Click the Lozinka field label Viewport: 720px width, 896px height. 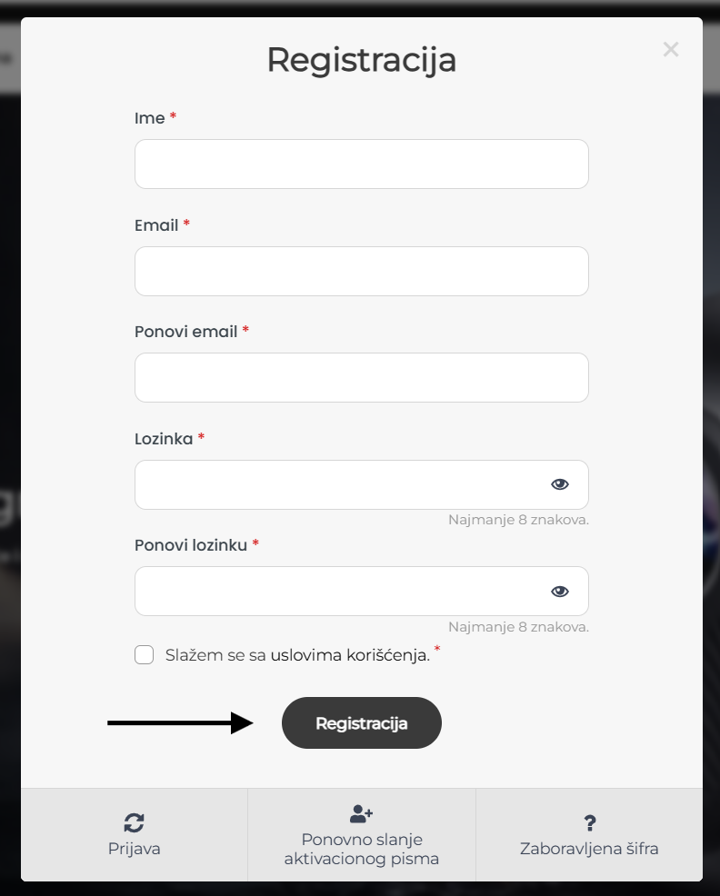pyautogui.click(x=164, y=439)
